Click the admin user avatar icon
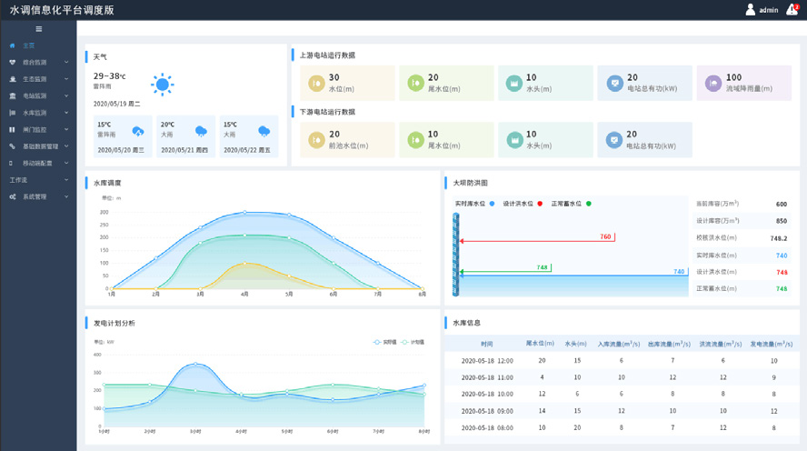Viewport: 807px width, 451px height. tap(750, 10)
